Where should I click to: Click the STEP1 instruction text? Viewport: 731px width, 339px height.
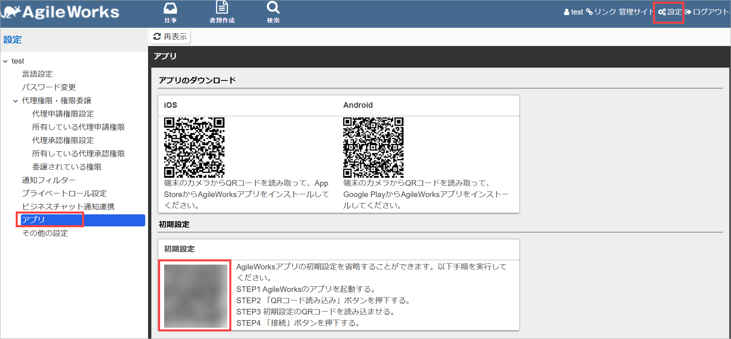307,289
